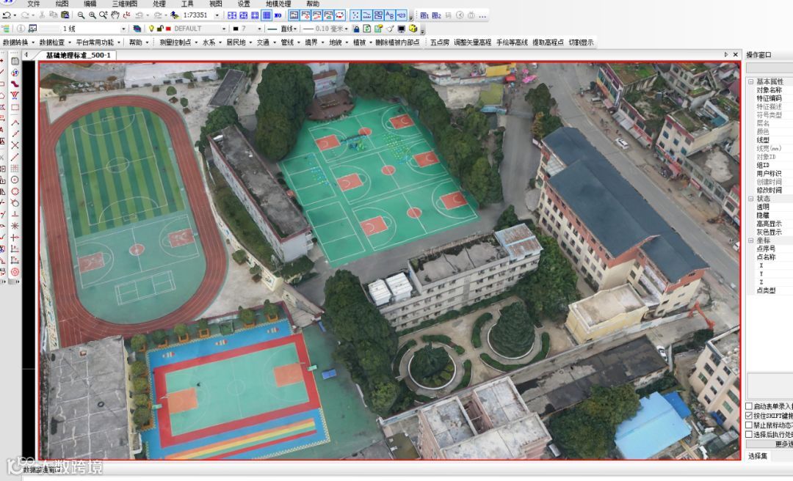Viewport: 793px width, 481px height.
Task: Toggle the 按住SHIFT键 checkbox
Action: [x=749, y=416]
